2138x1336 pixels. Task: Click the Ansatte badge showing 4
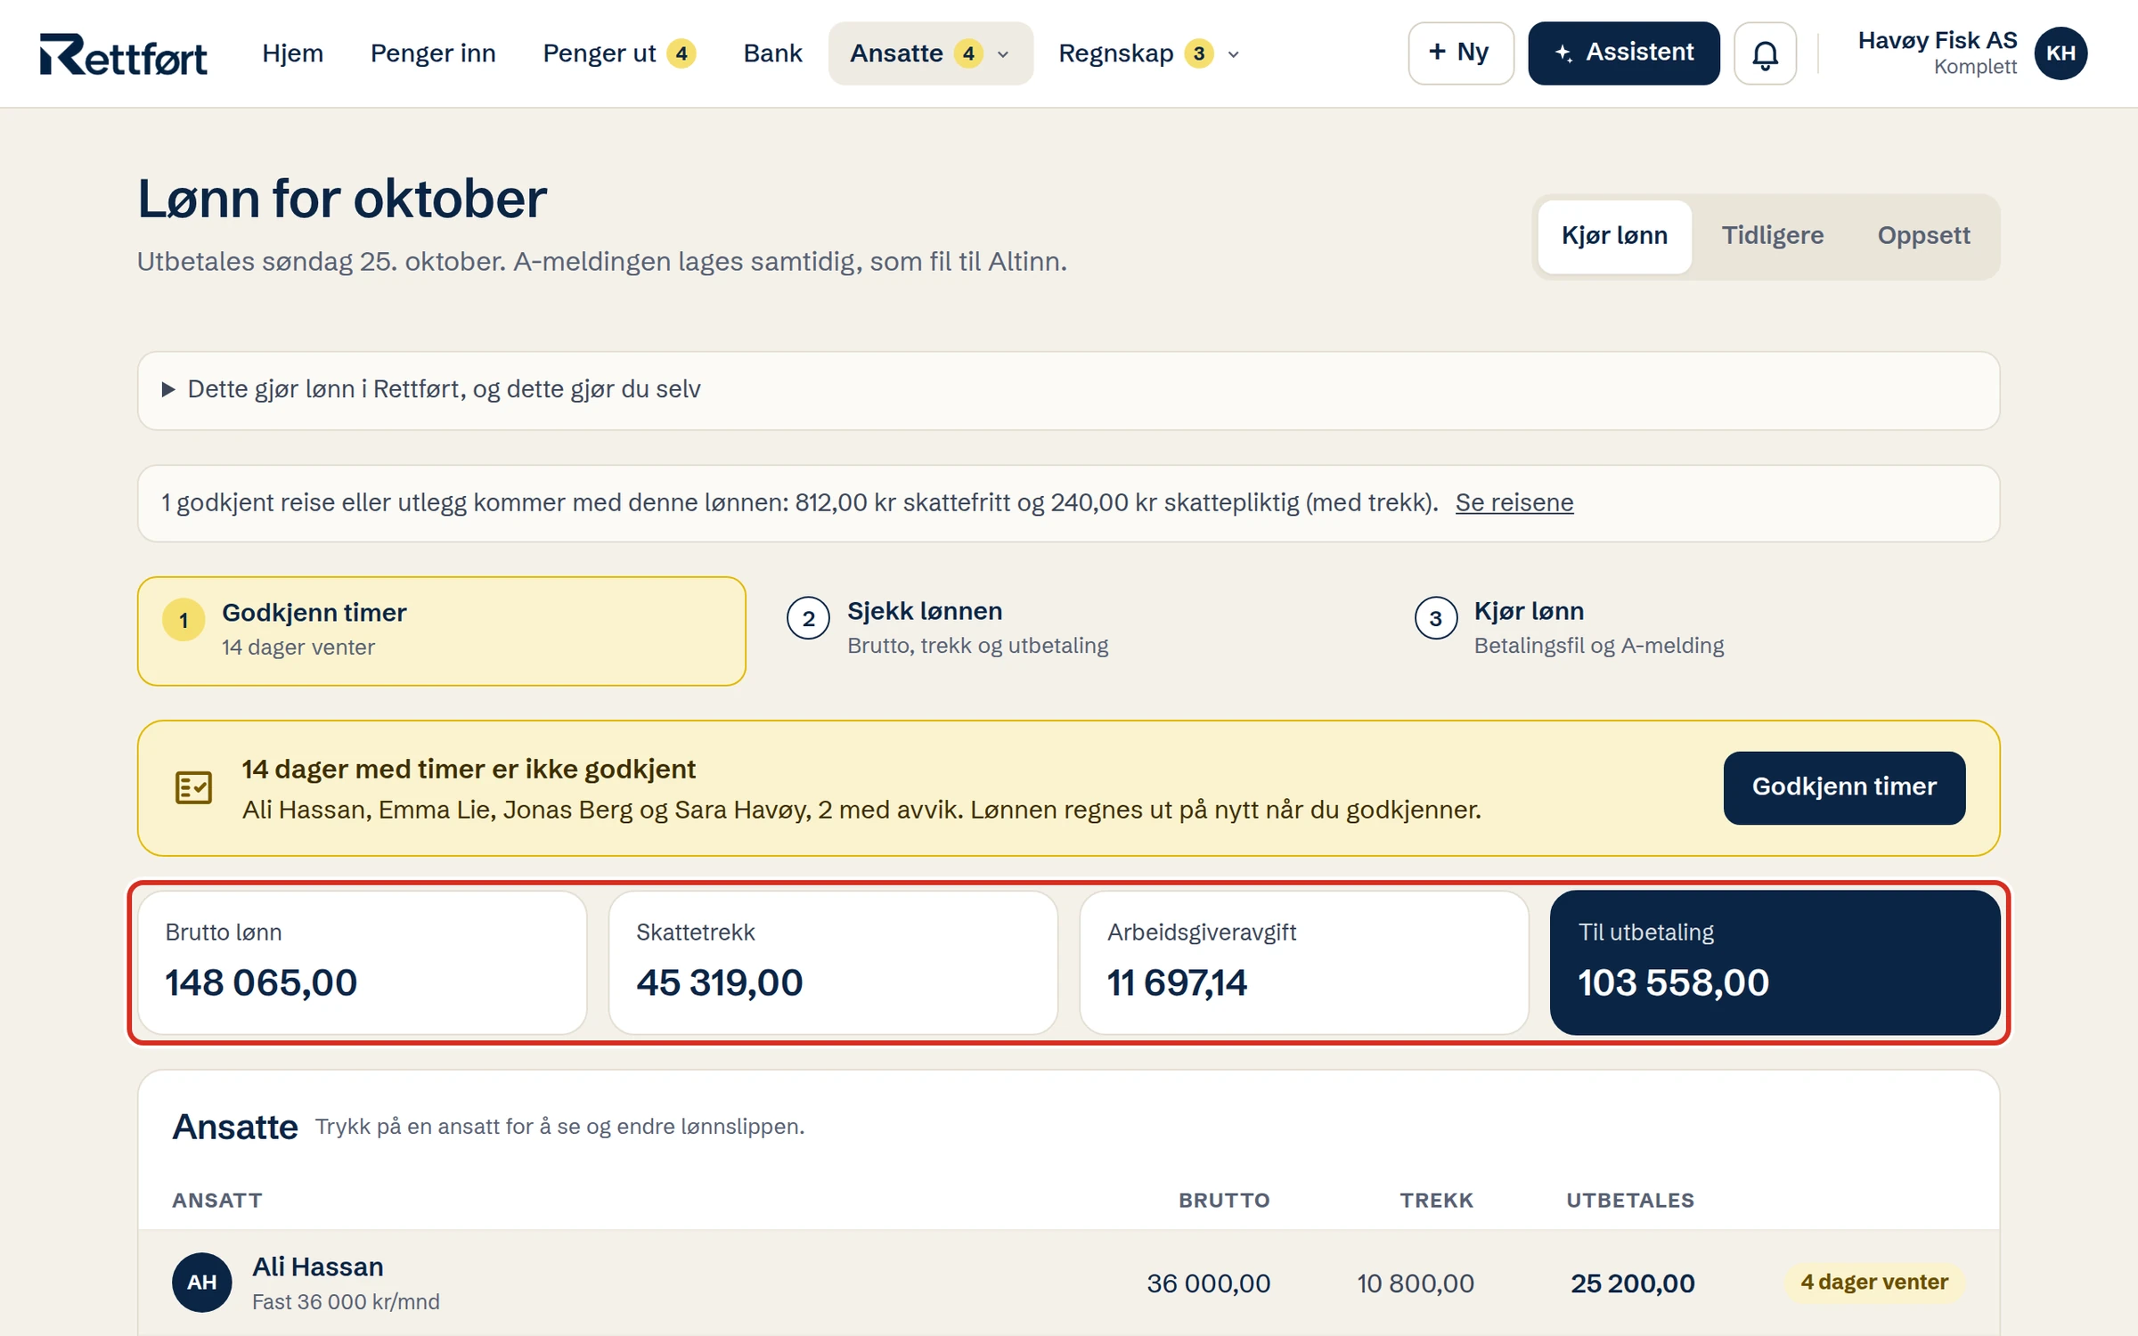pos(968,53)
